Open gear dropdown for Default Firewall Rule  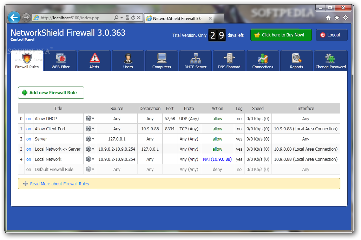pos(90,169)
